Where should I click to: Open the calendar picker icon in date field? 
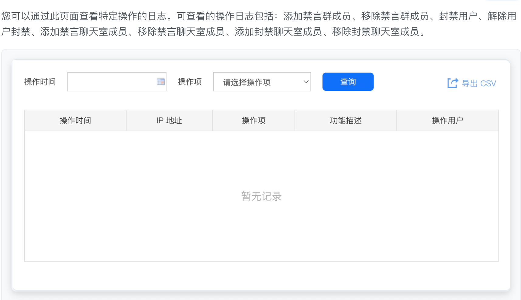[160, 81]
